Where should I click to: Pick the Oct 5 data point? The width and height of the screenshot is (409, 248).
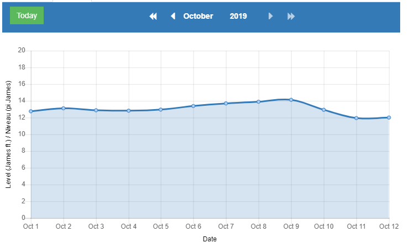click(161, 110)
